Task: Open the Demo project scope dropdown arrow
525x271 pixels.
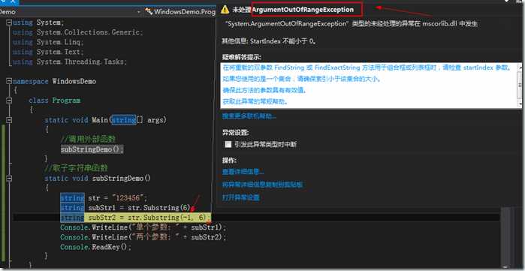Action: click(x=139, y=12)
